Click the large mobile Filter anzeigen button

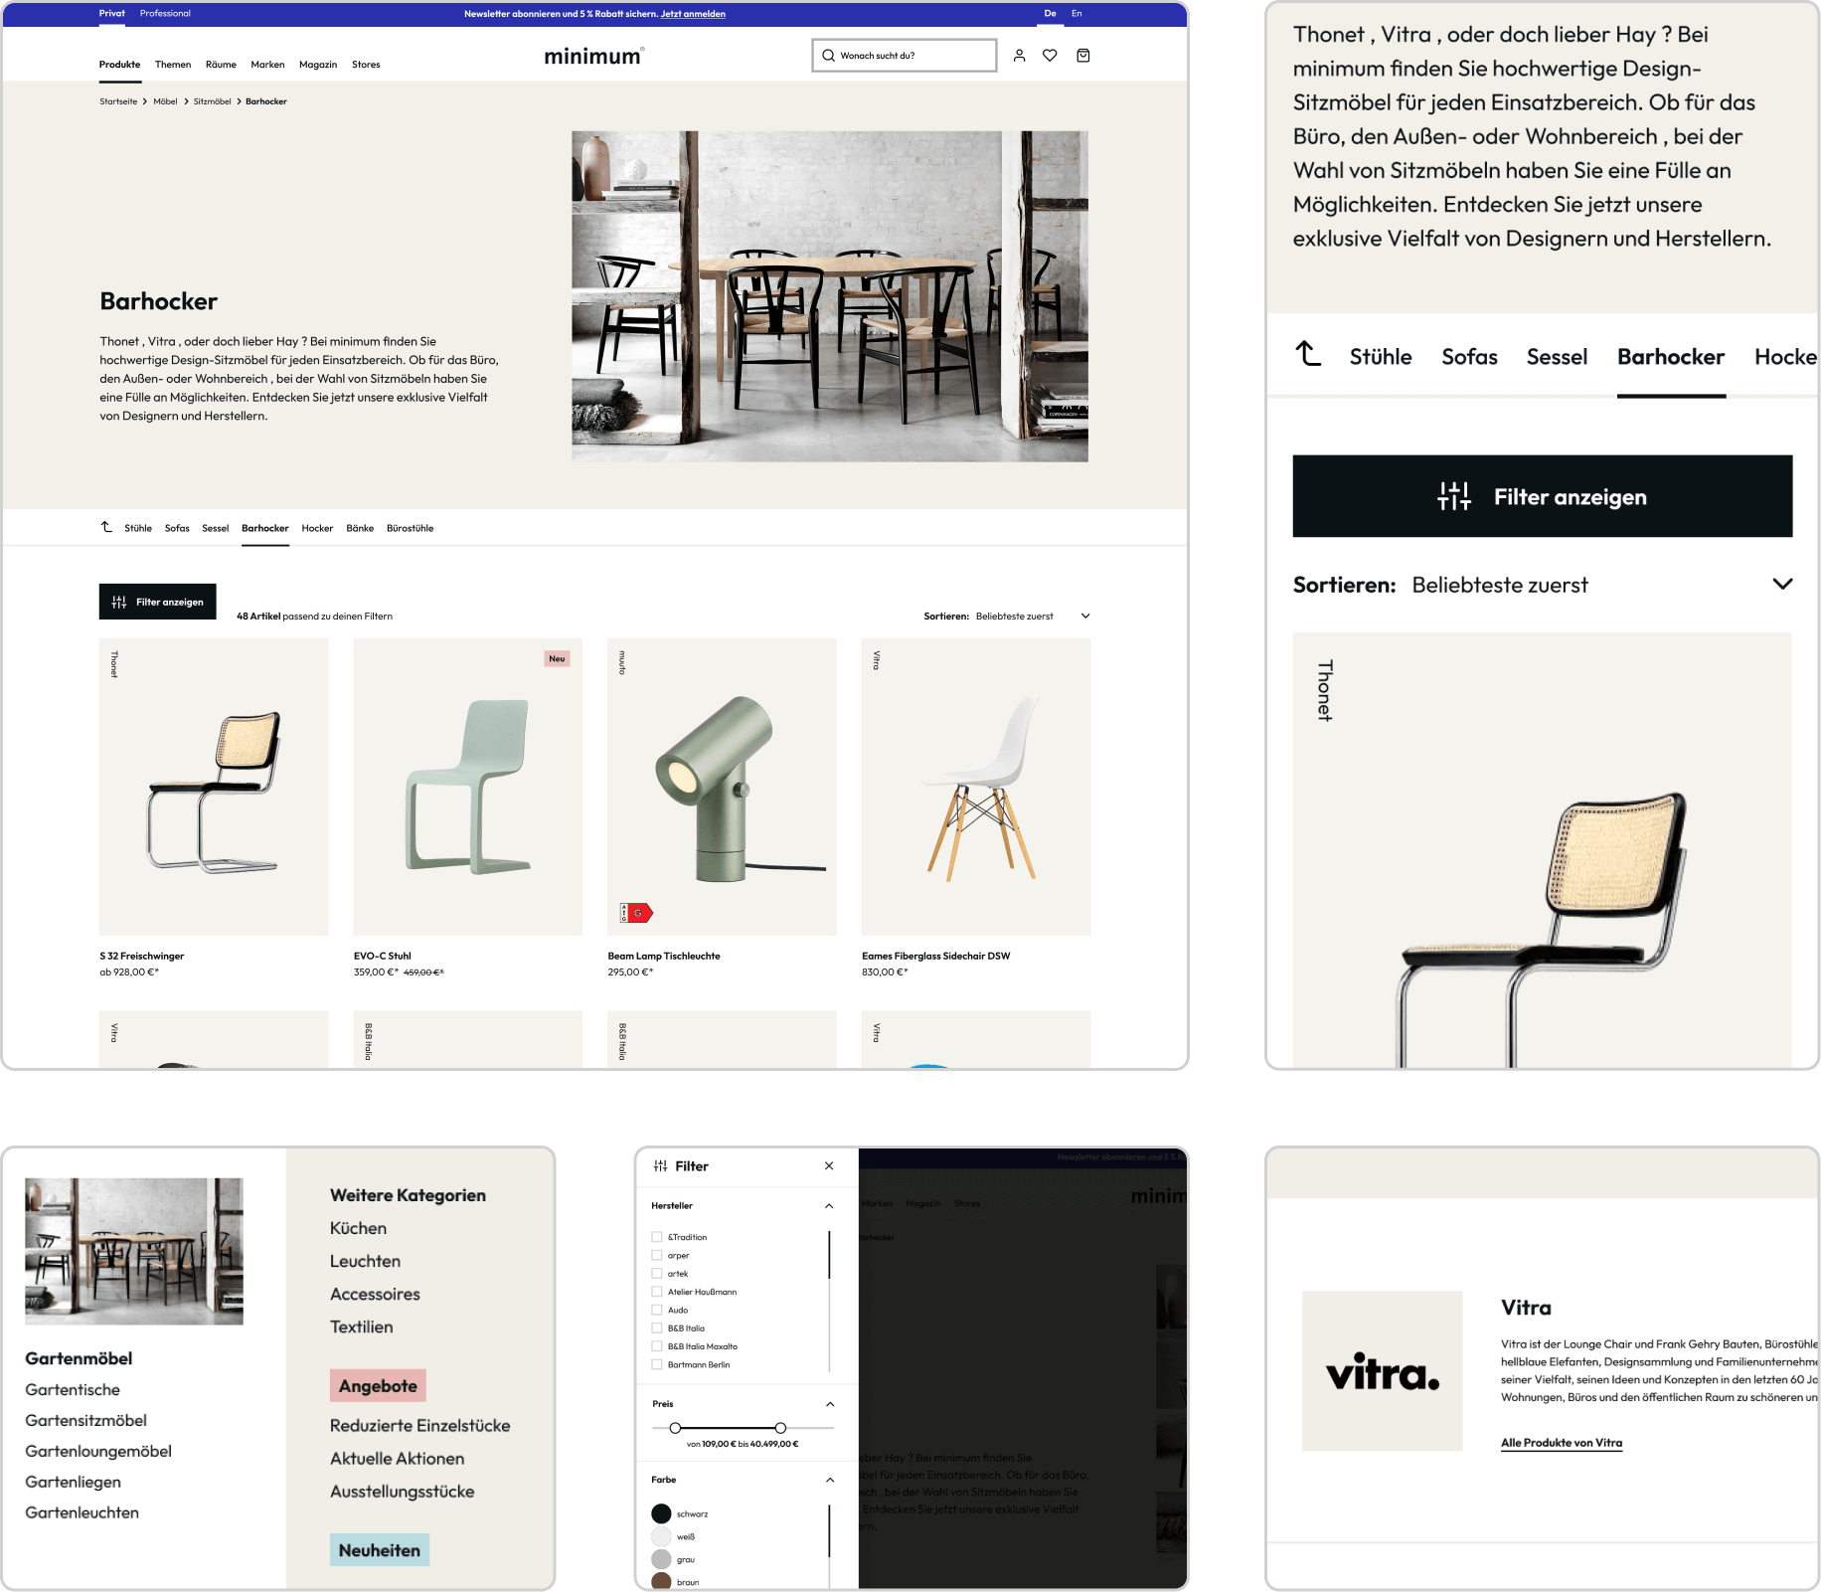1542,496
